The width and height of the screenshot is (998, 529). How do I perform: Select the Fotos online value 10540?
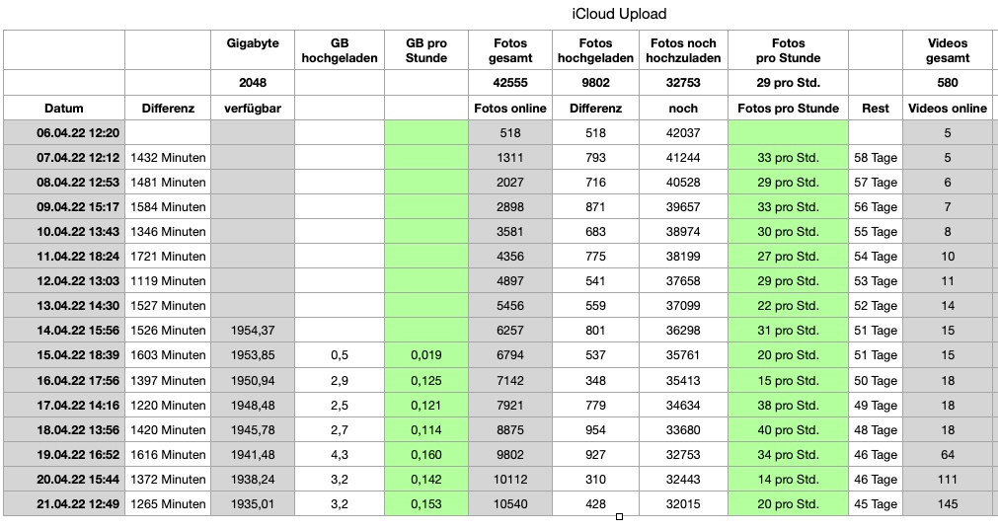click(x=510, y=503)
